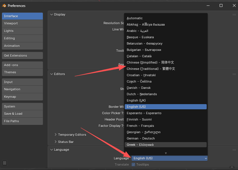
Task: Click the drag handle beside the Display header
Action: tap(234, 14)
